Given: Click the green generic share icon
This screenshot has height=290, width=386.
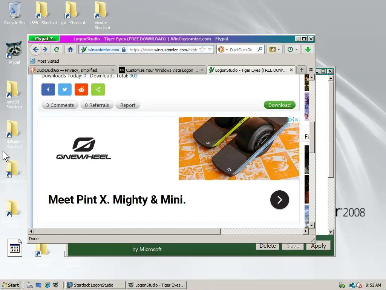Looking at the screenshot, I should tap(98, 89).
